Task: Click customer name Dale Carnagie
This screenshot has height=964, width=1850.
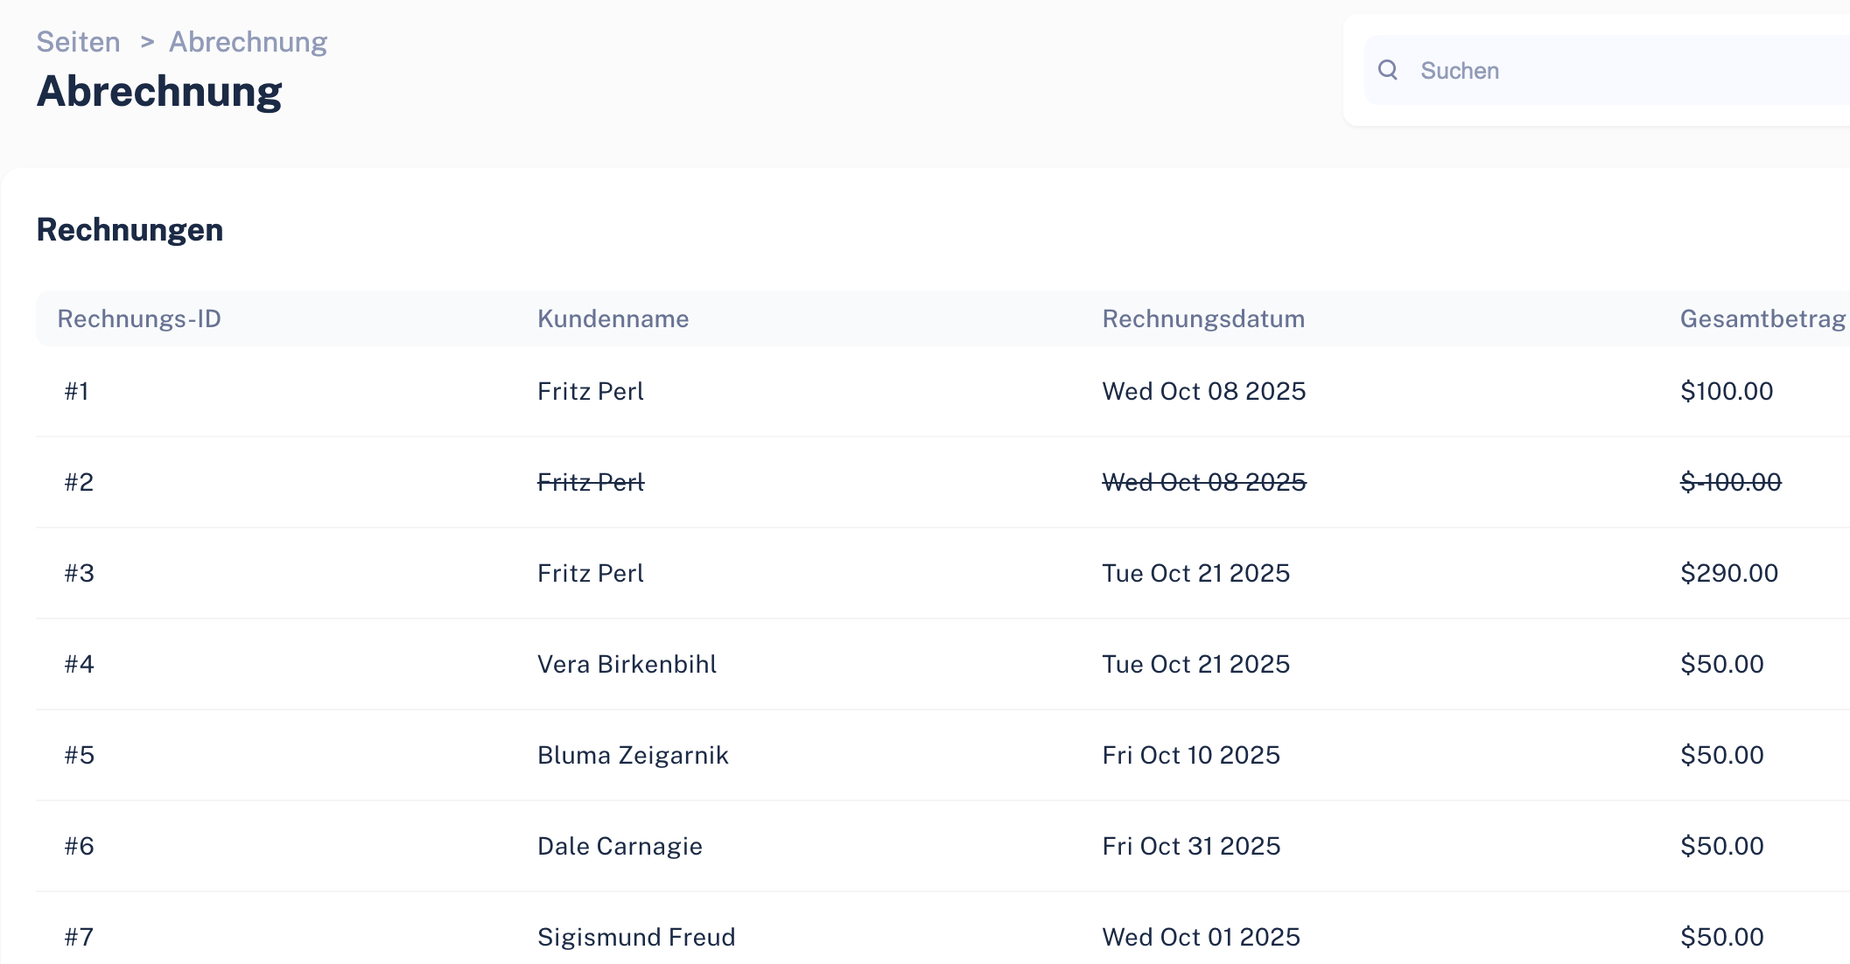Action: pyautogui.click(x=620, y=846)
